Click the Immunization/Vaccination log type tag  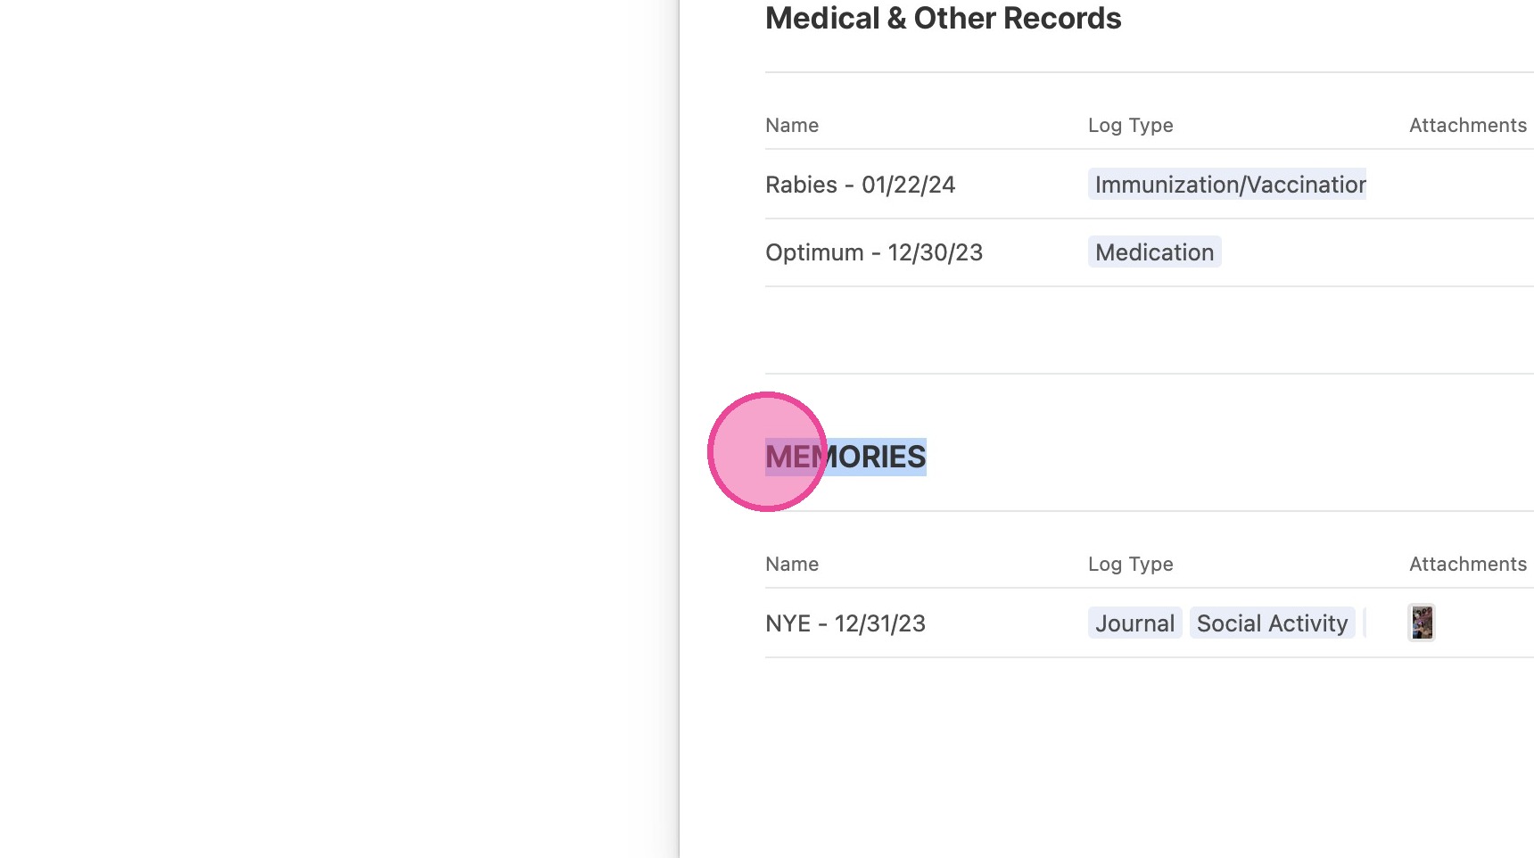[1227, 184]
